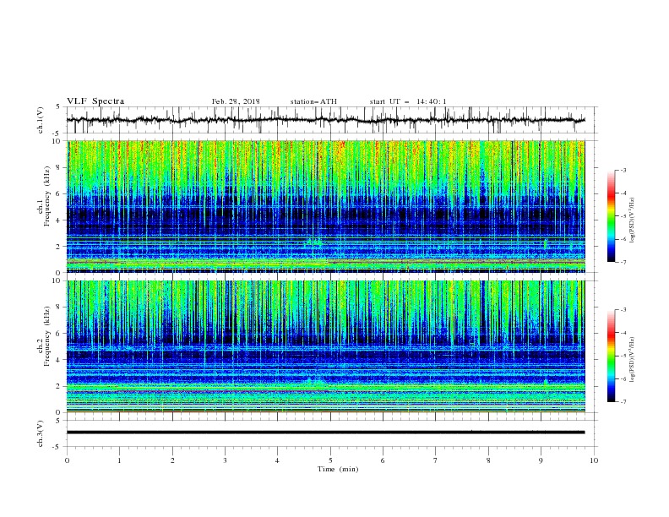Viewport: 669px width, 517px height.
Task: Click the "-7" tick on ch.1 colorbar
Action: (623, 262)
